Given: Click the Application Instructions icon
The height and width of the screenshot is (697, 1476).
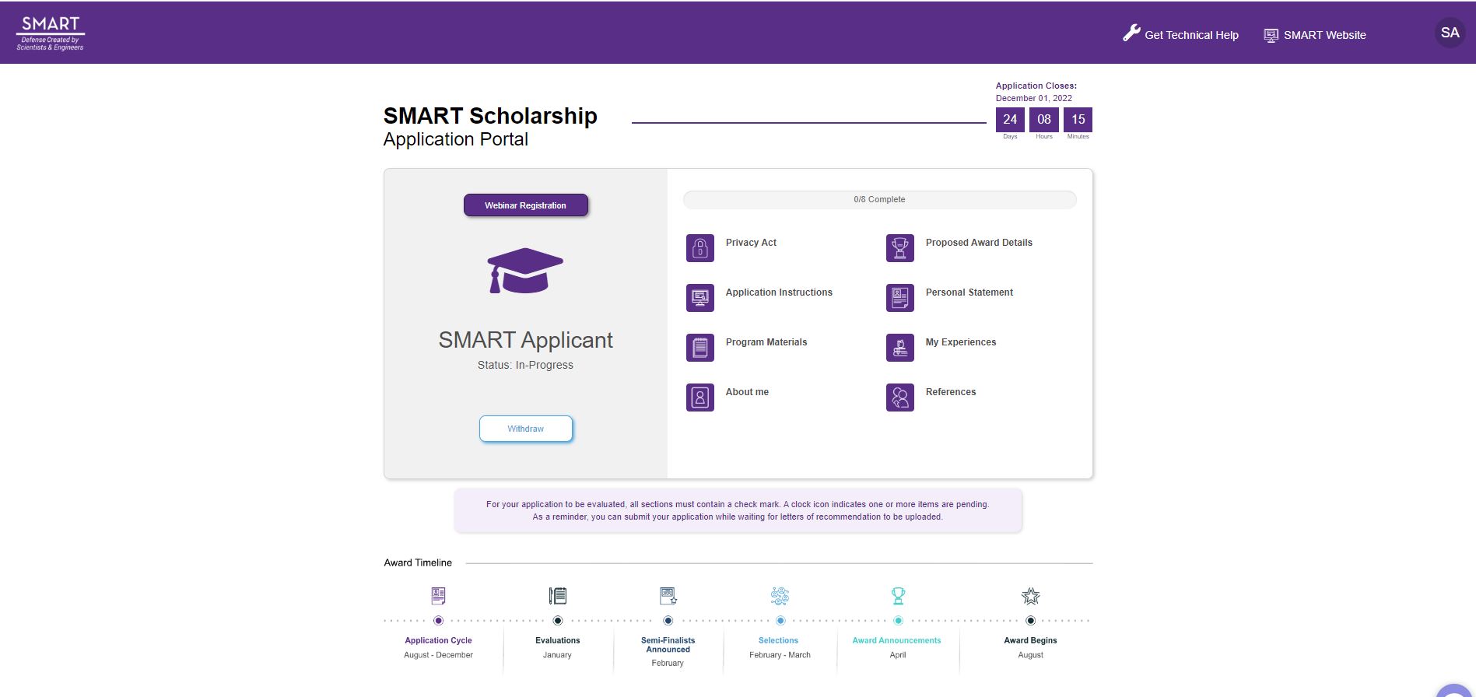Looking at the screenshot, I should click(x=699, y=298).
